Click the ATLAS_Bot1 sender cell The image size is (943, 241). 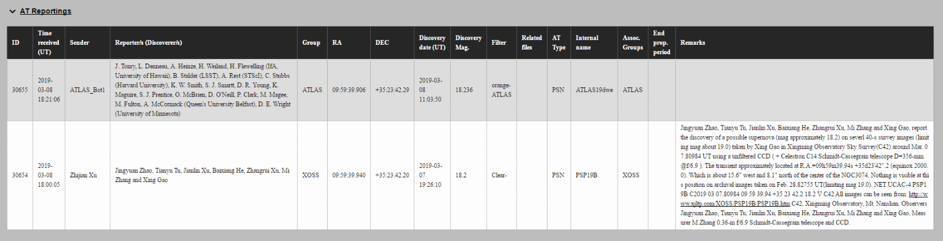point(87,90)
